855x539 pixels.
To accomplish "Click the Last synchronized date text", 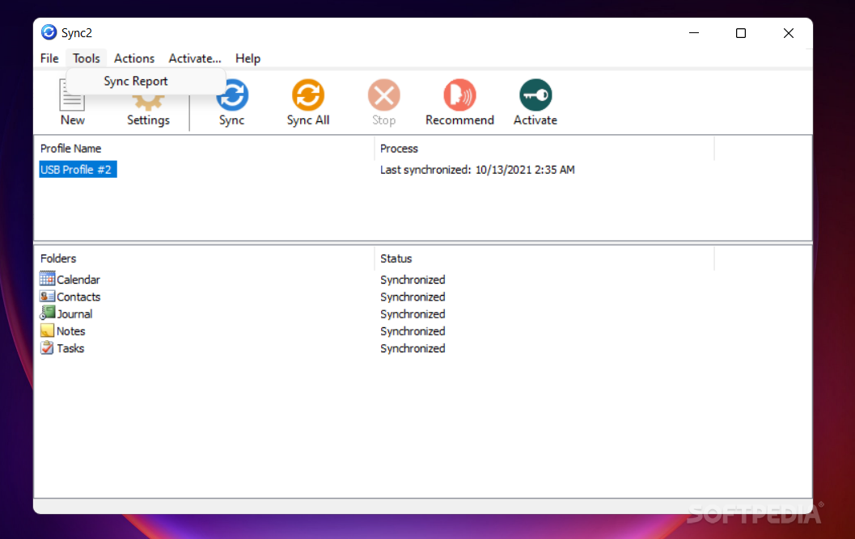I will click(477, 170).
